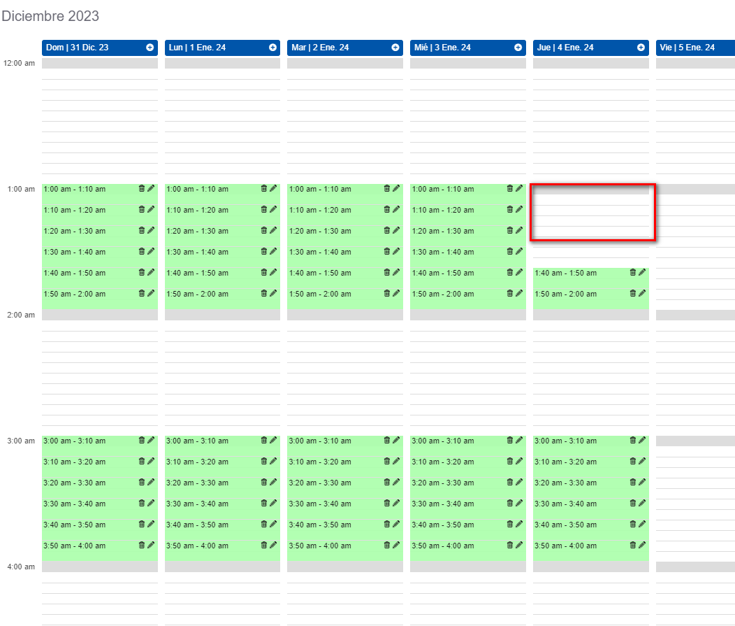Add a slot to the Lun 1 Ene. column
The height and width of the screenshot is (626, 735).
tap(271, 48)
